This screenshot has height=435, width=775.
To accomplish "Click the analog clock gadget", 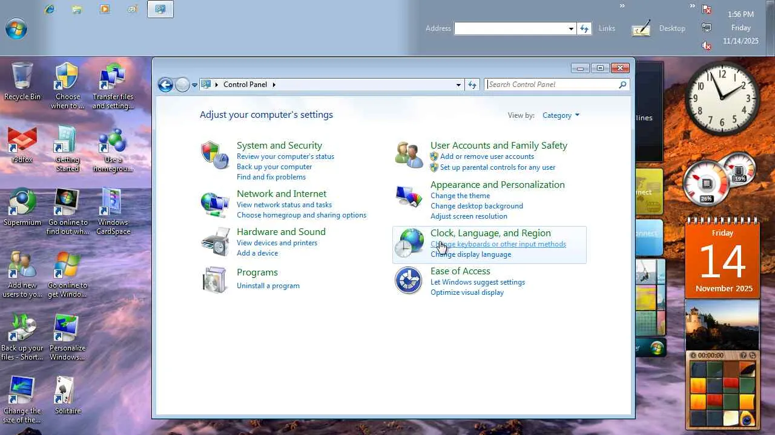I will click(722, 98).
